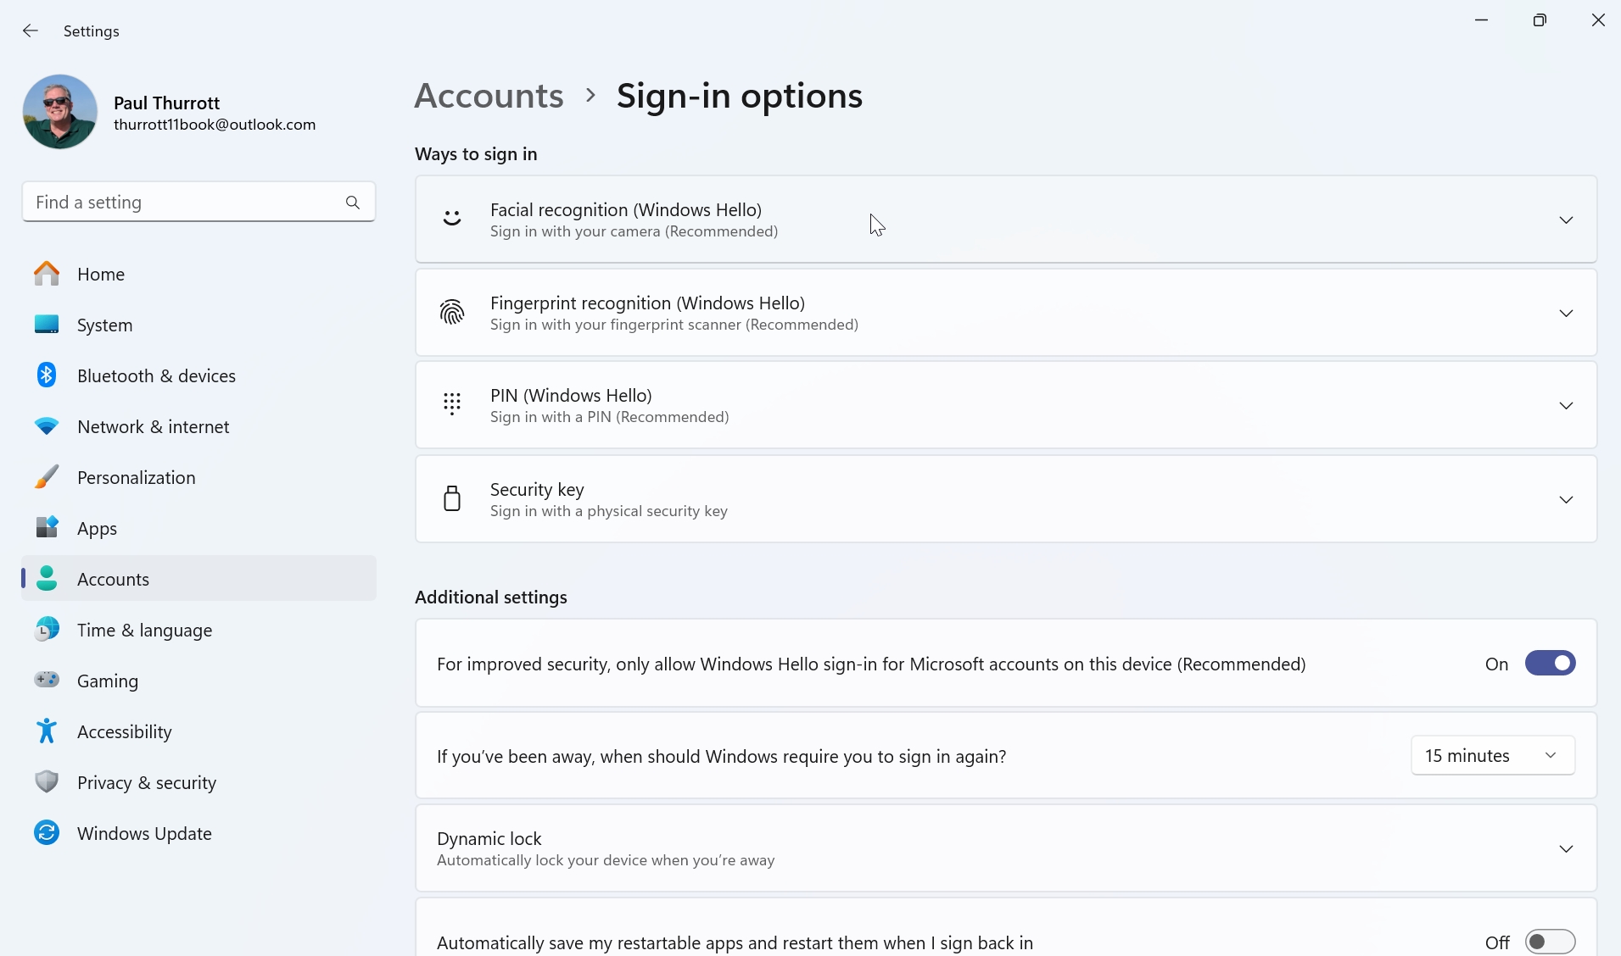Go to Time & language settings
Image resolution: width=1621 pixels, height=956 pixels.
[144, 631]
